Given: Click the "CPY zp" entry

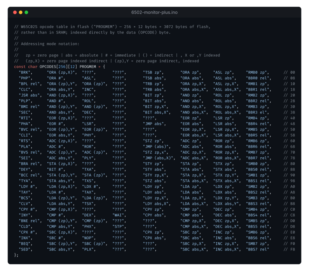Looking at the screenshot, I should [x=152, y=209].
